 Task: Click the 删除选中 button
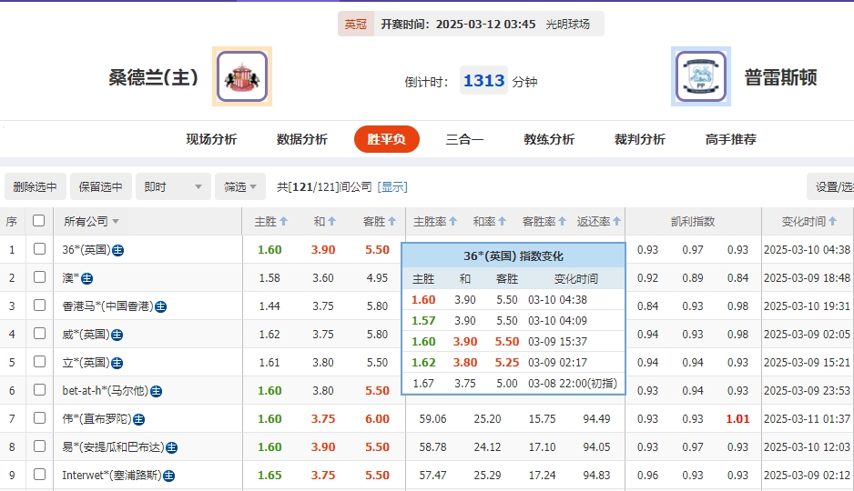[36, 187]
